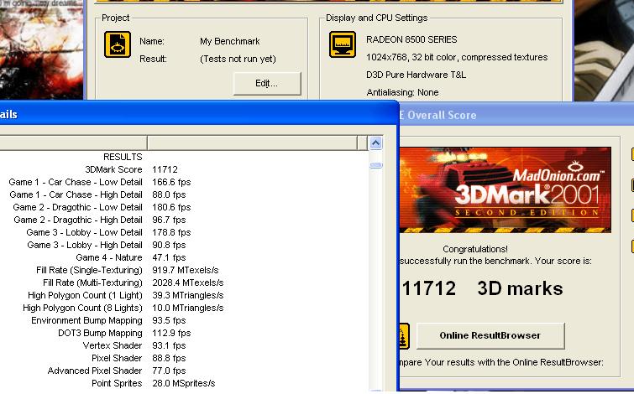Click the Project benchmark file icon
This screenshot has height=394, width=634.
(118, 44)
